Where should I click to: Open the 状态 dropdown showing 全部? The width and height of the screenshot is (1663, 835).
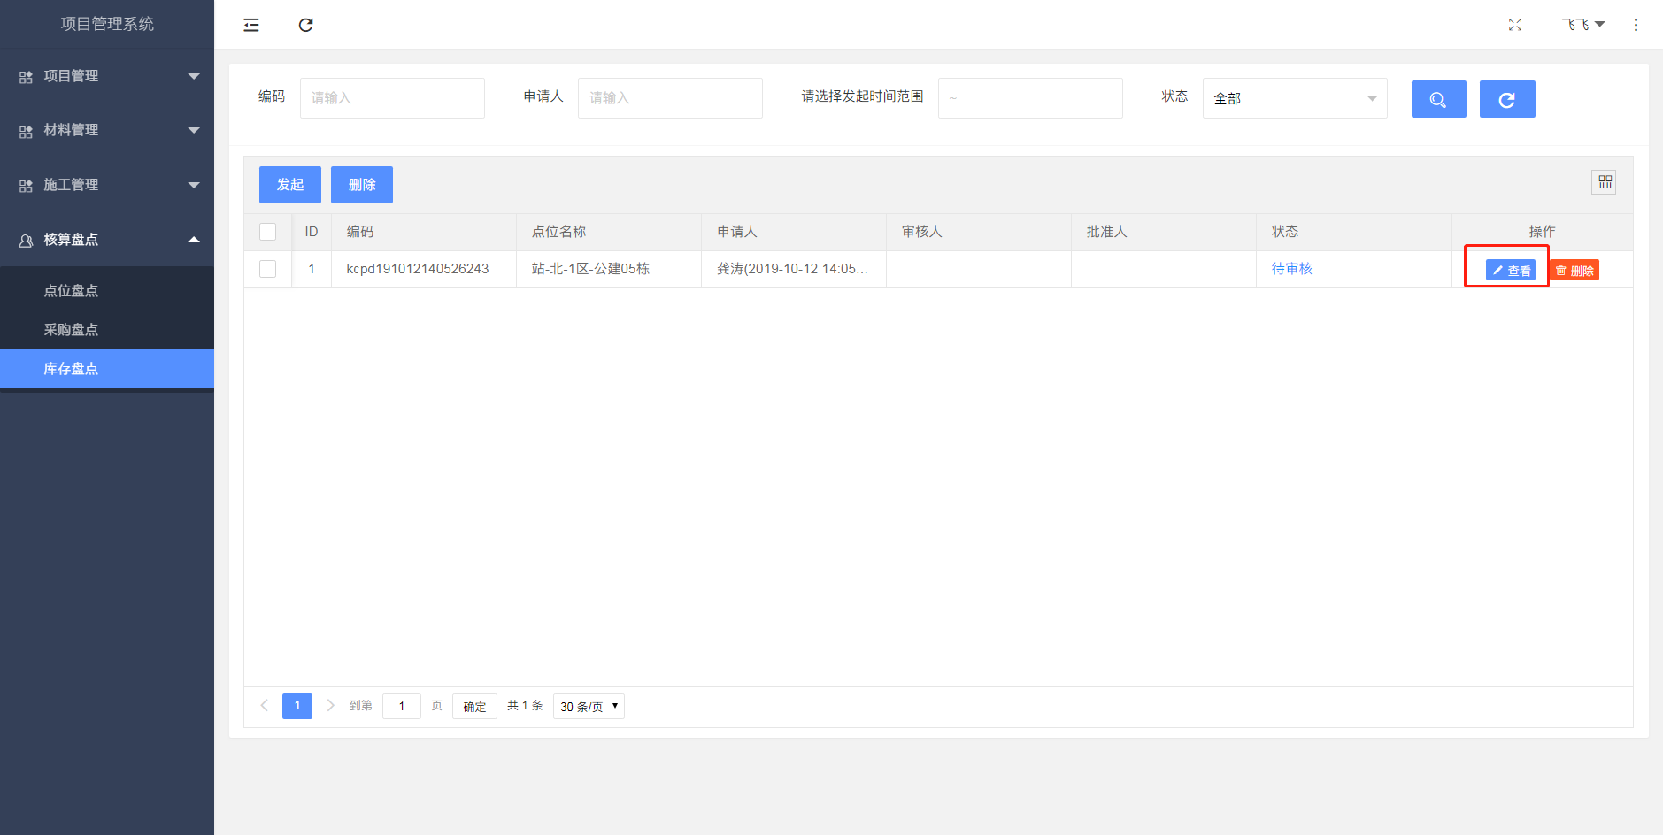tap(1295, 98)
